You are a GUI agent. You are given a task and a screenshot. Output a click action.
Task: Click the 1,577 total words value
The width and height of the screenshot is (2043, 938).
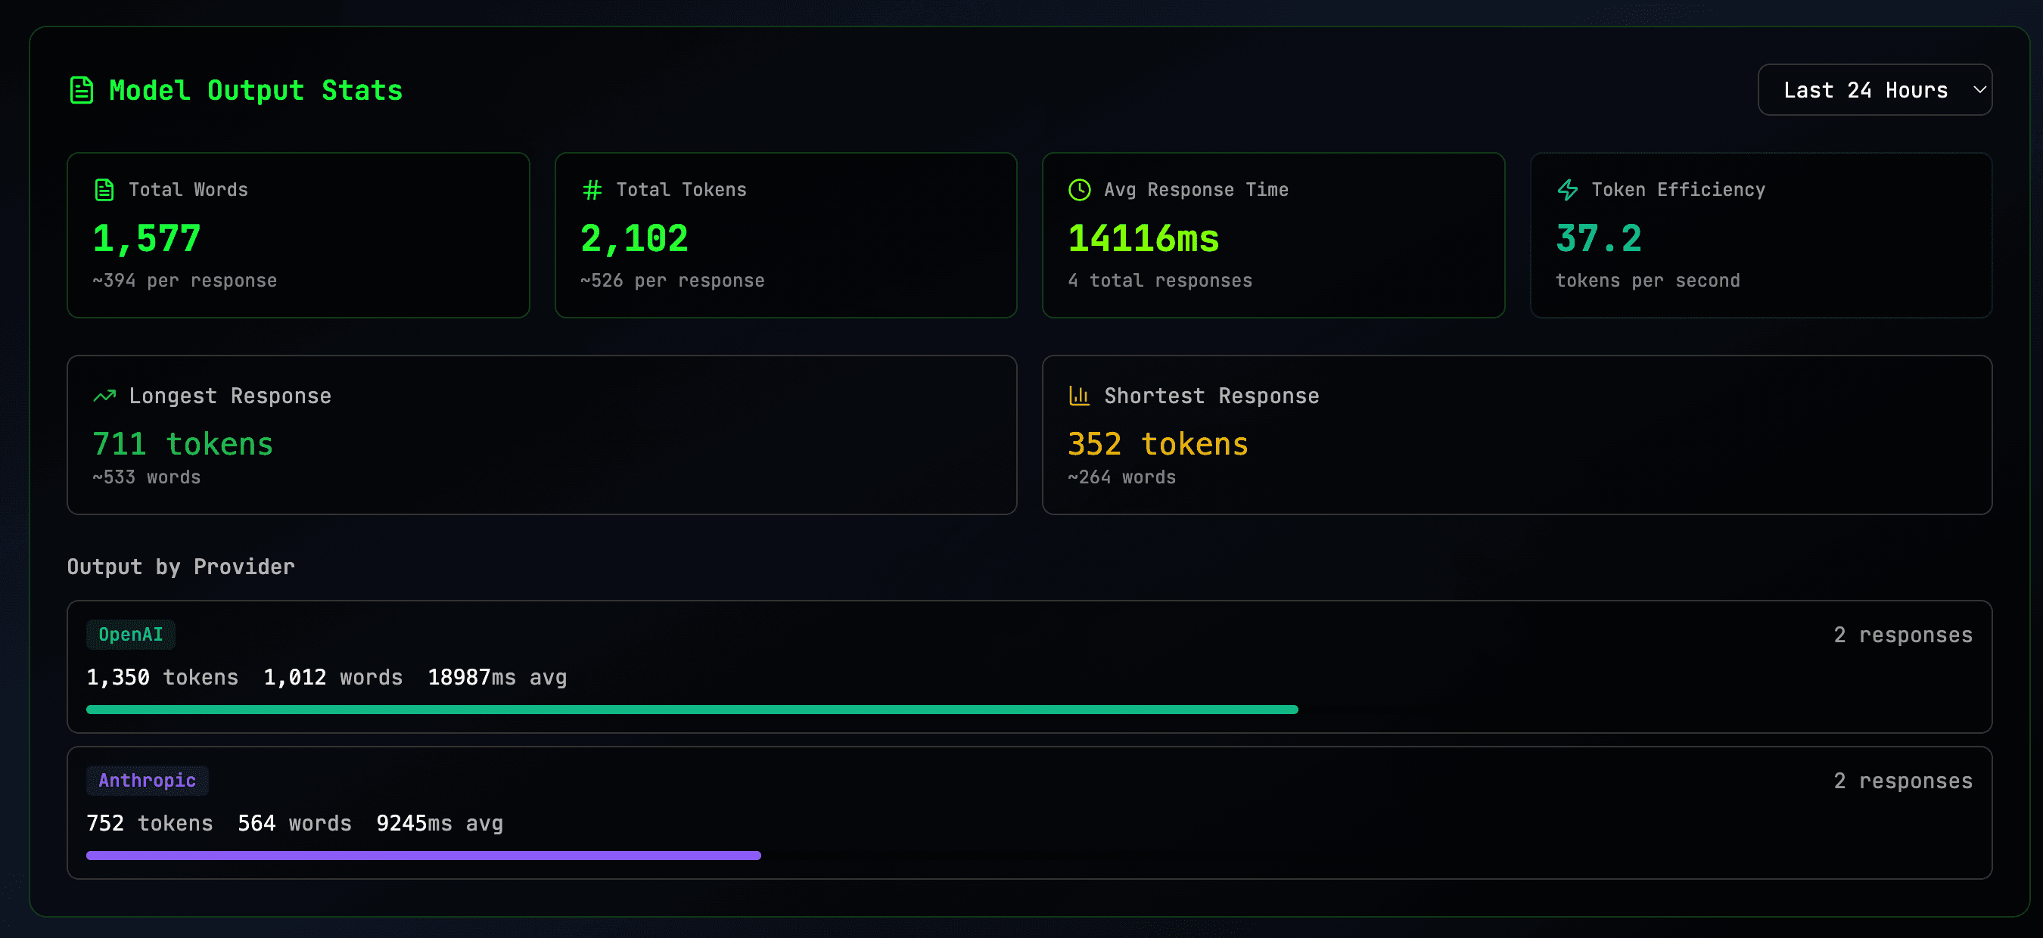coord(147,239)
